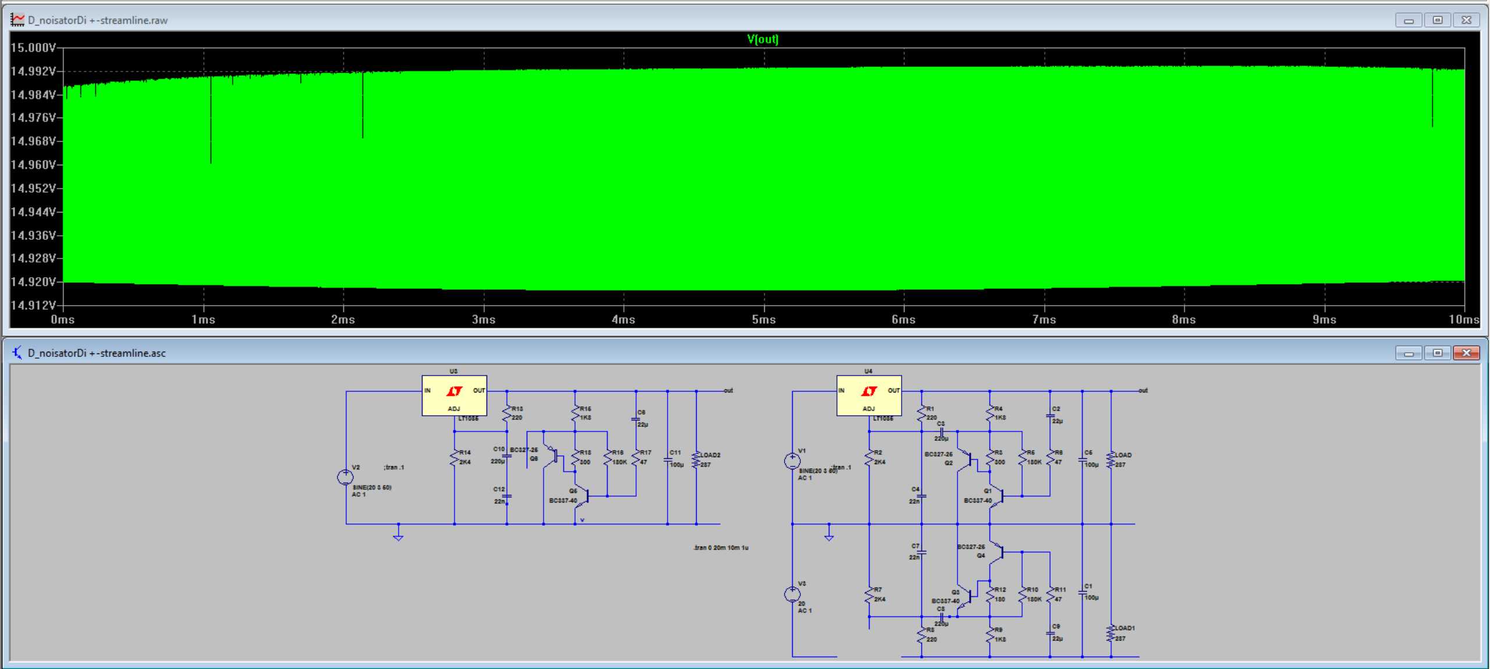
Task: Restore down the streamline.asc schematic window
Action: [x=1437, y=353]
